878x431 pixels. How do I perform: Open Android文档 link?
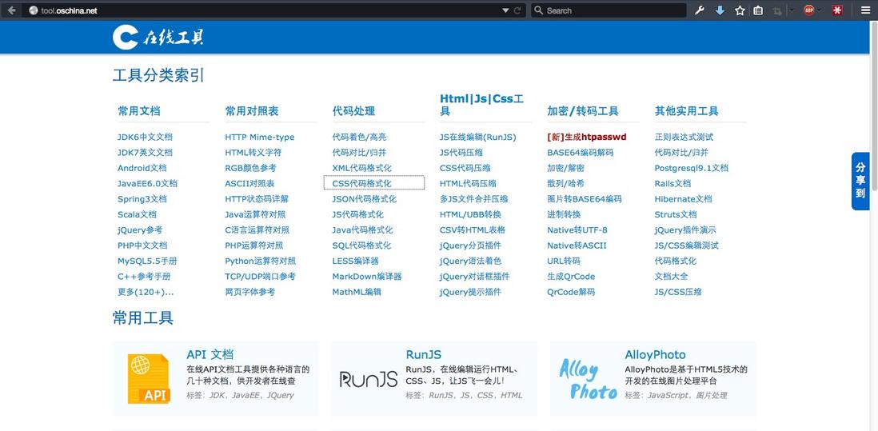pyautogui.click(x=142, y=168)
